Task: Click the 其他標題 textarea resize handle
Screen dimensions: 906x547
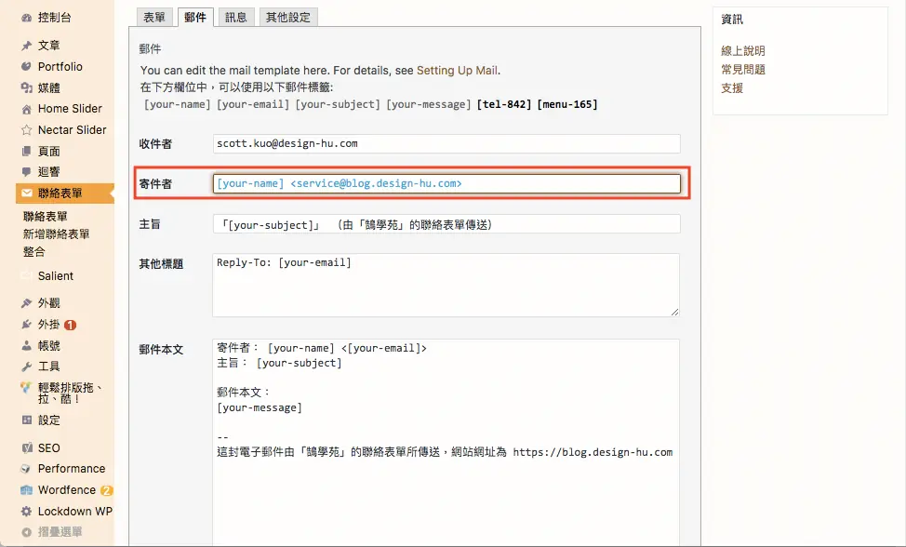Action: click(675, 312)
